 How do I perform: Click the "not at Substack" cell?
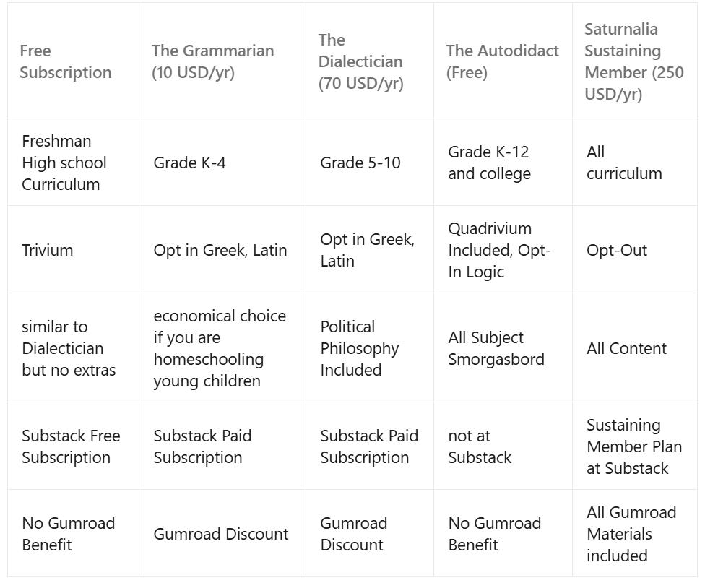(480, 446)
